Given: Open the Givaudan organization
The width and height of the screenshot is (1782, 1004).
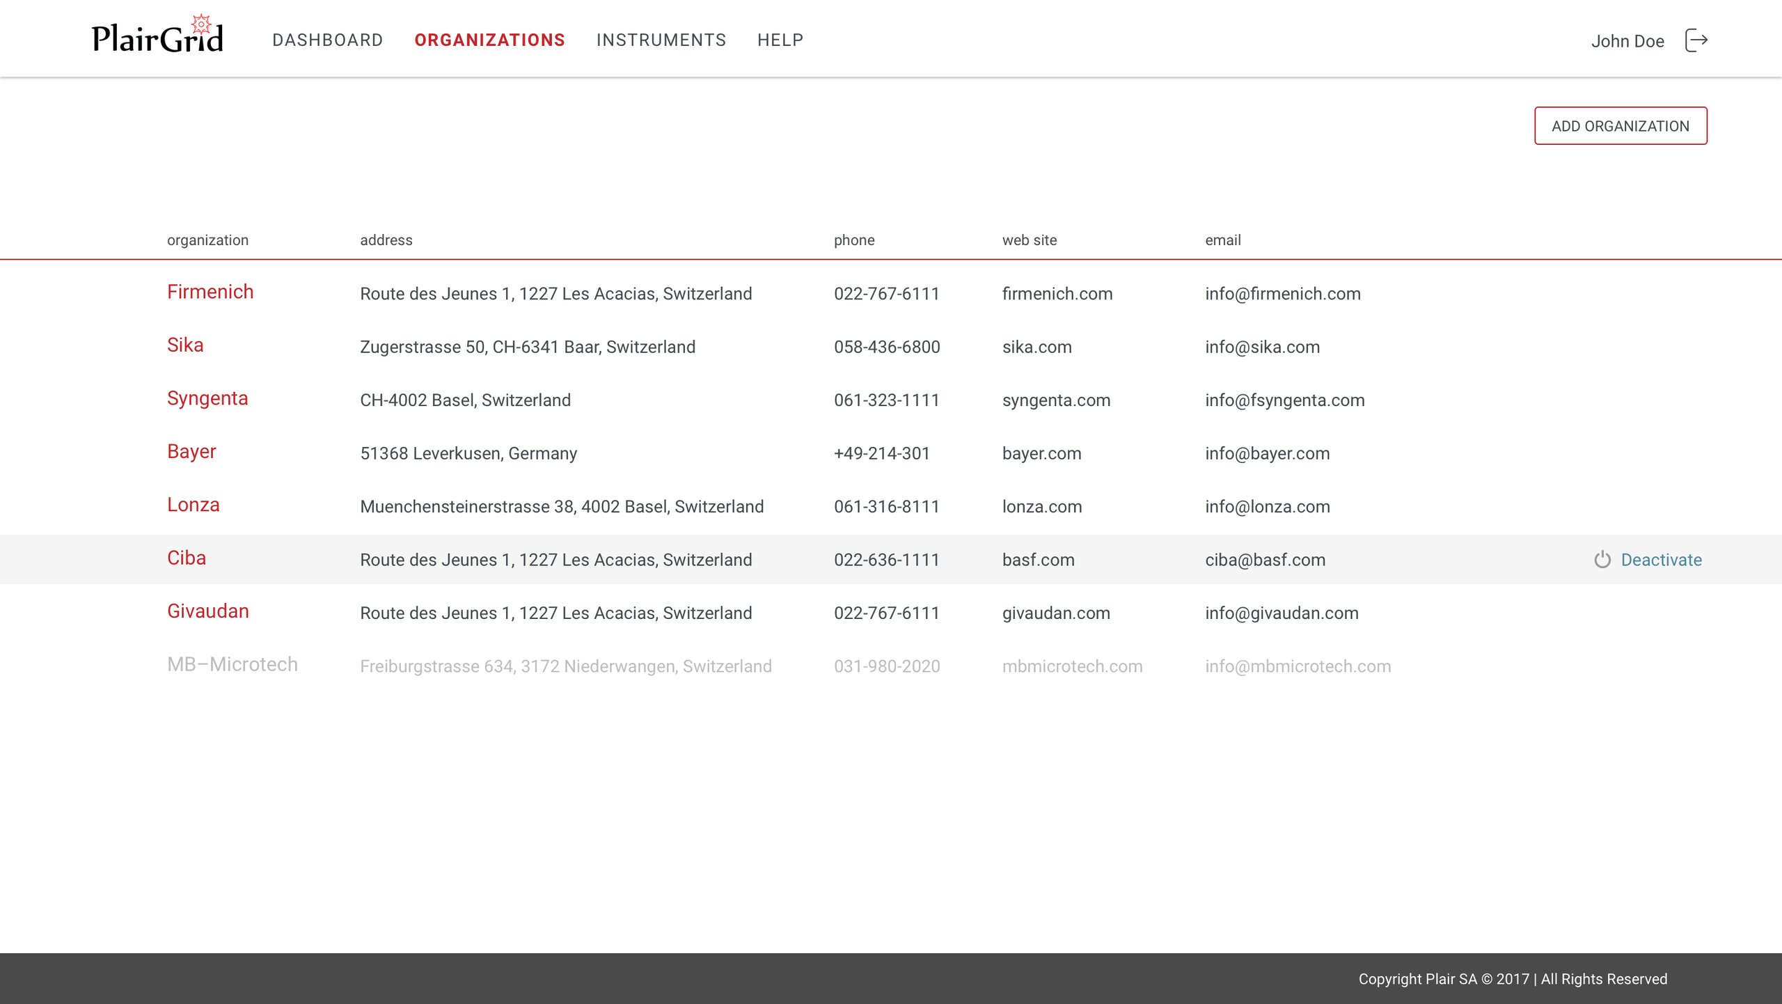Looking at the screenshot, I should click(208, 611).
